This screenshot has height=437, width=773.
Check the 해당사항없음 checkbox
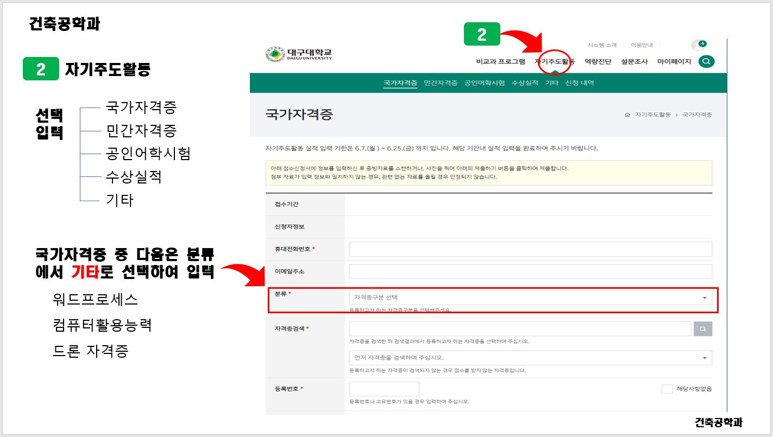667,389
